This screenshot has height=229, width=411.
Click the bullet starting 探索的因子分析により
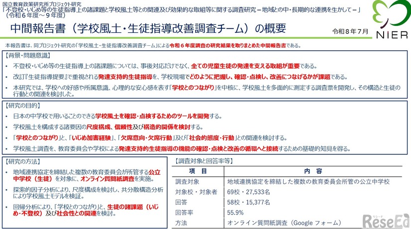click(x=88, y=193)
